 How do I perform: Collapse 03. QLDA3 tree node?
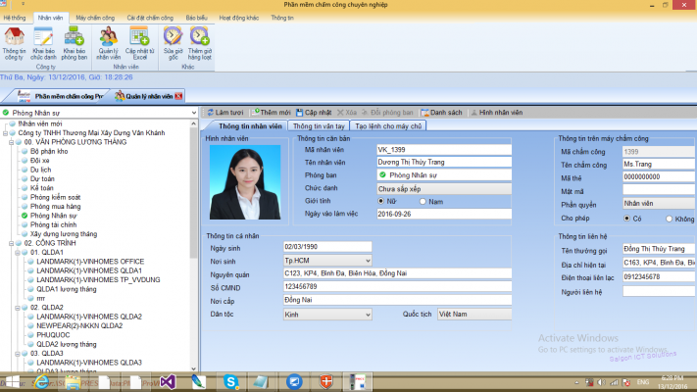pyautogui.click(x=18, y=354)
